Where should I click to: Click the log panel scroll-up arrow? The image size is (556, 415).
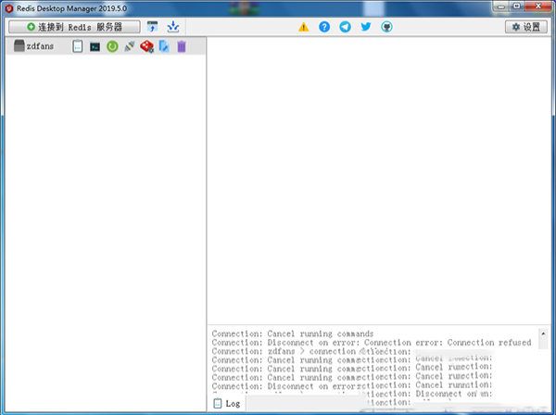click(543, 333)
